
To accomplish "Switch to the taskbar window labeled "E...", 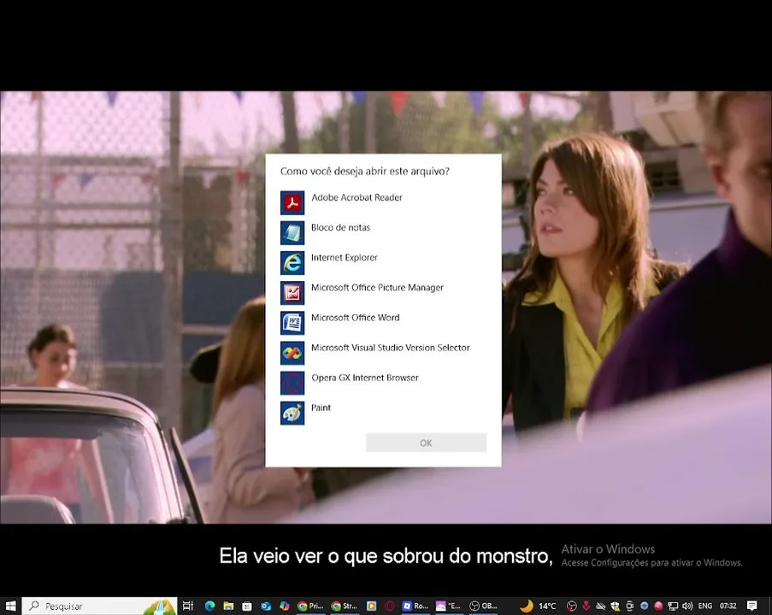I will coord(449,606).
